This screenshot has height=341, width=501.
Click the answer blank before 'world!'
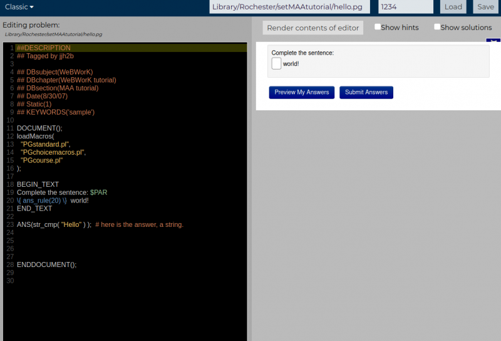276,63
